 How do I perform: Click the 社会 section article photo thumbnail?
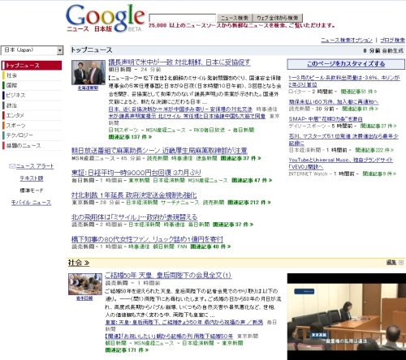tap(85, 284)
